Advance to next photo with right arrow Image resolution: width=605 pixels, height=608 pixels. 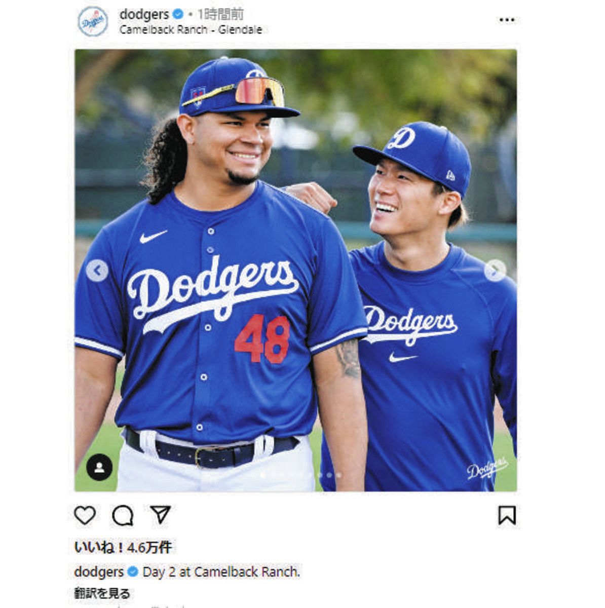pyautogui.click(x=495, y=271)
